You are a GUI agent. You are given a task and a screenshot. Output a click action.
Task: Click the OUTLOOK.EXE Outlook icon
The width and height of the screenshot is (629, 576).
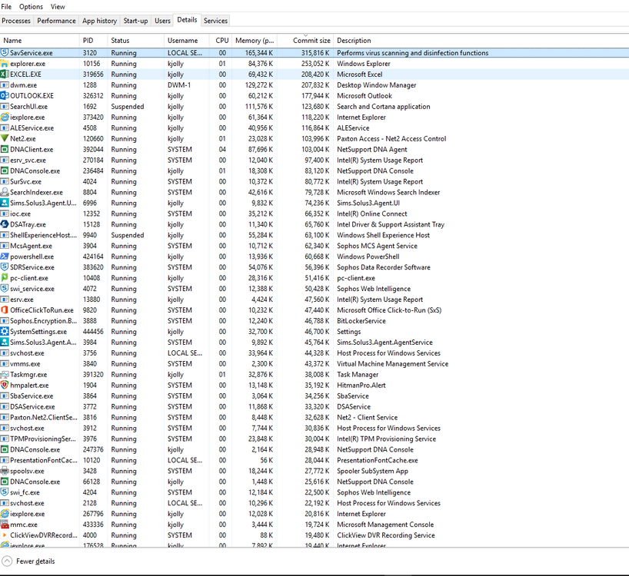coord(5,96)
